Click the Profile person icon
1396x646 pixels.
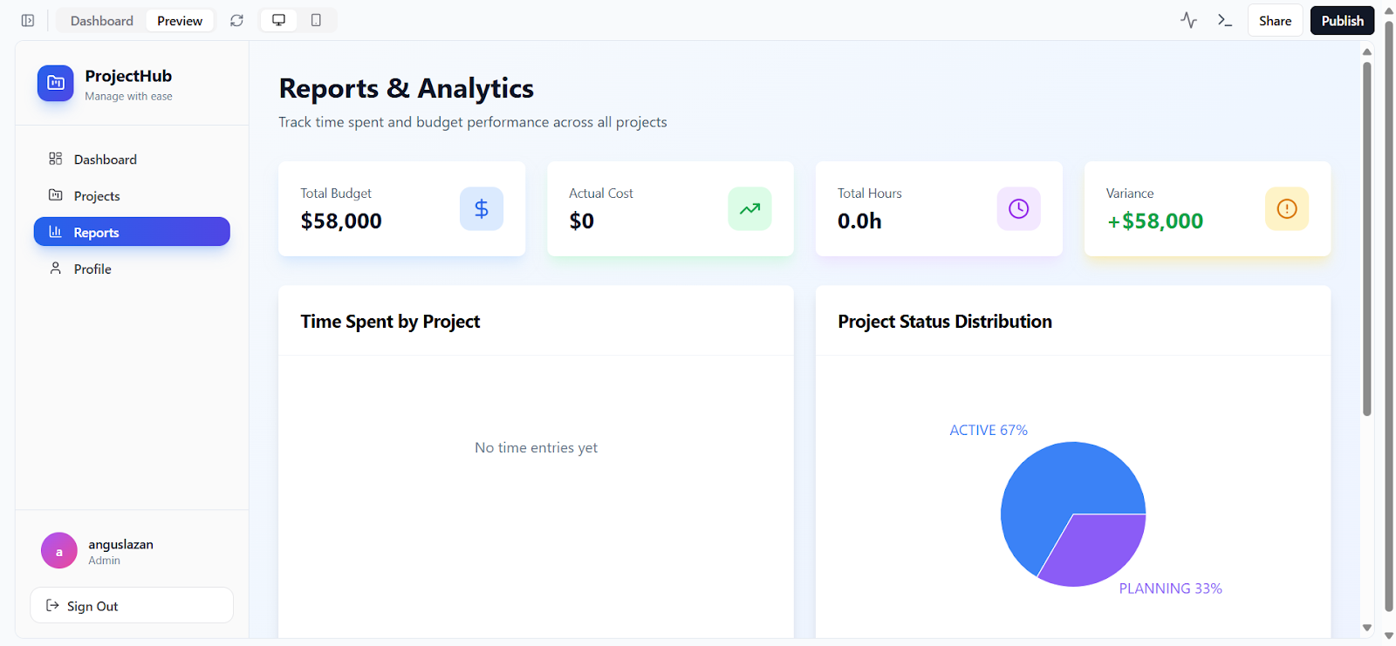pyautogui.click(x=56, y=269)
